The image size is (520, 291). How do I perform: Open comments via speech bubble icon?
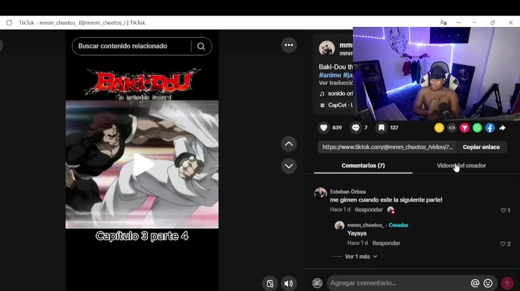tap(356, 128)
